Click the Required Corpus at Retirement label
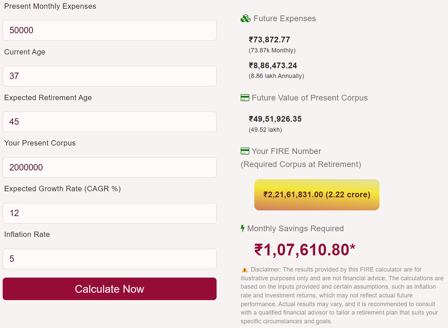 tap(301, 164)
